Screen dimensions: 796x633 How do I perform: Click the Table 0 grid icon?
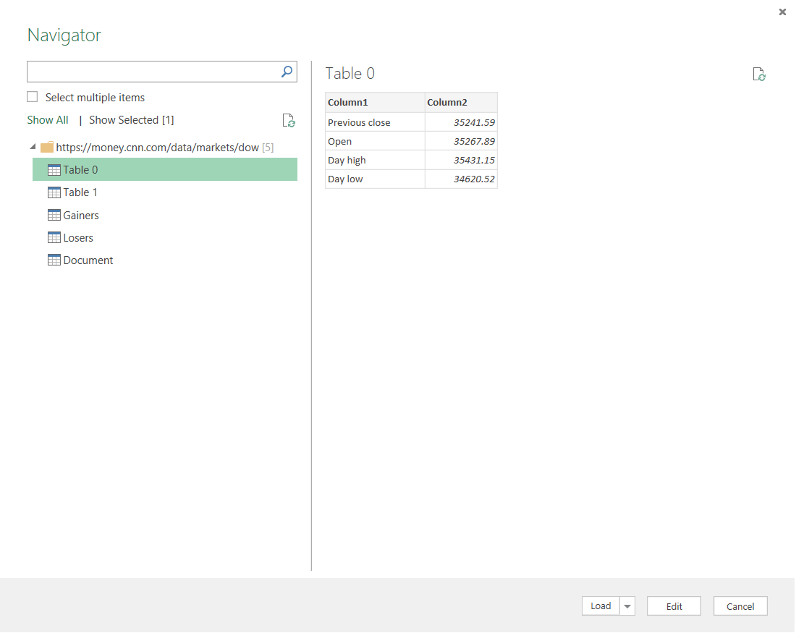click(54, 170)
